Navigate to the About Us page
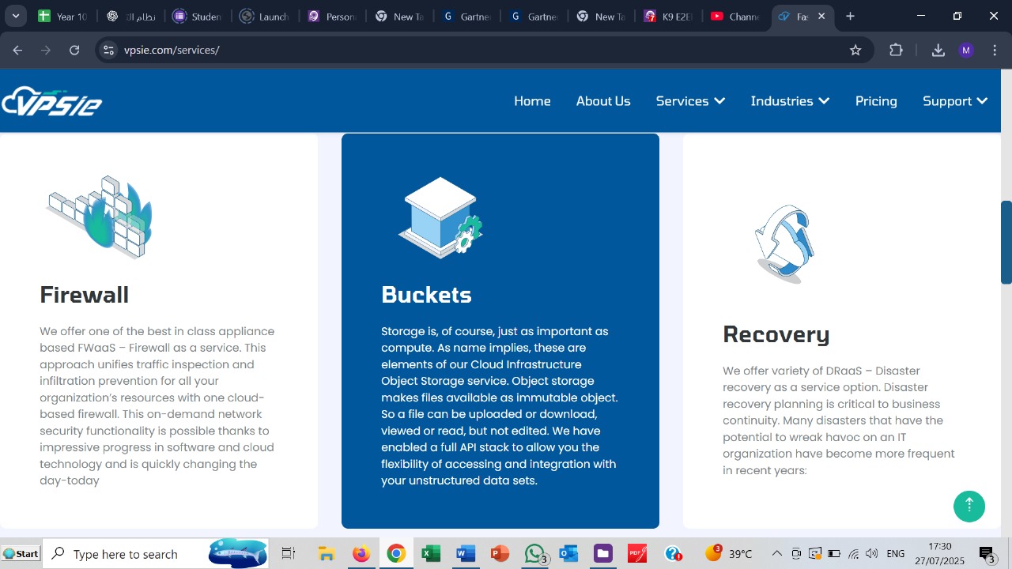 [603, 100]
